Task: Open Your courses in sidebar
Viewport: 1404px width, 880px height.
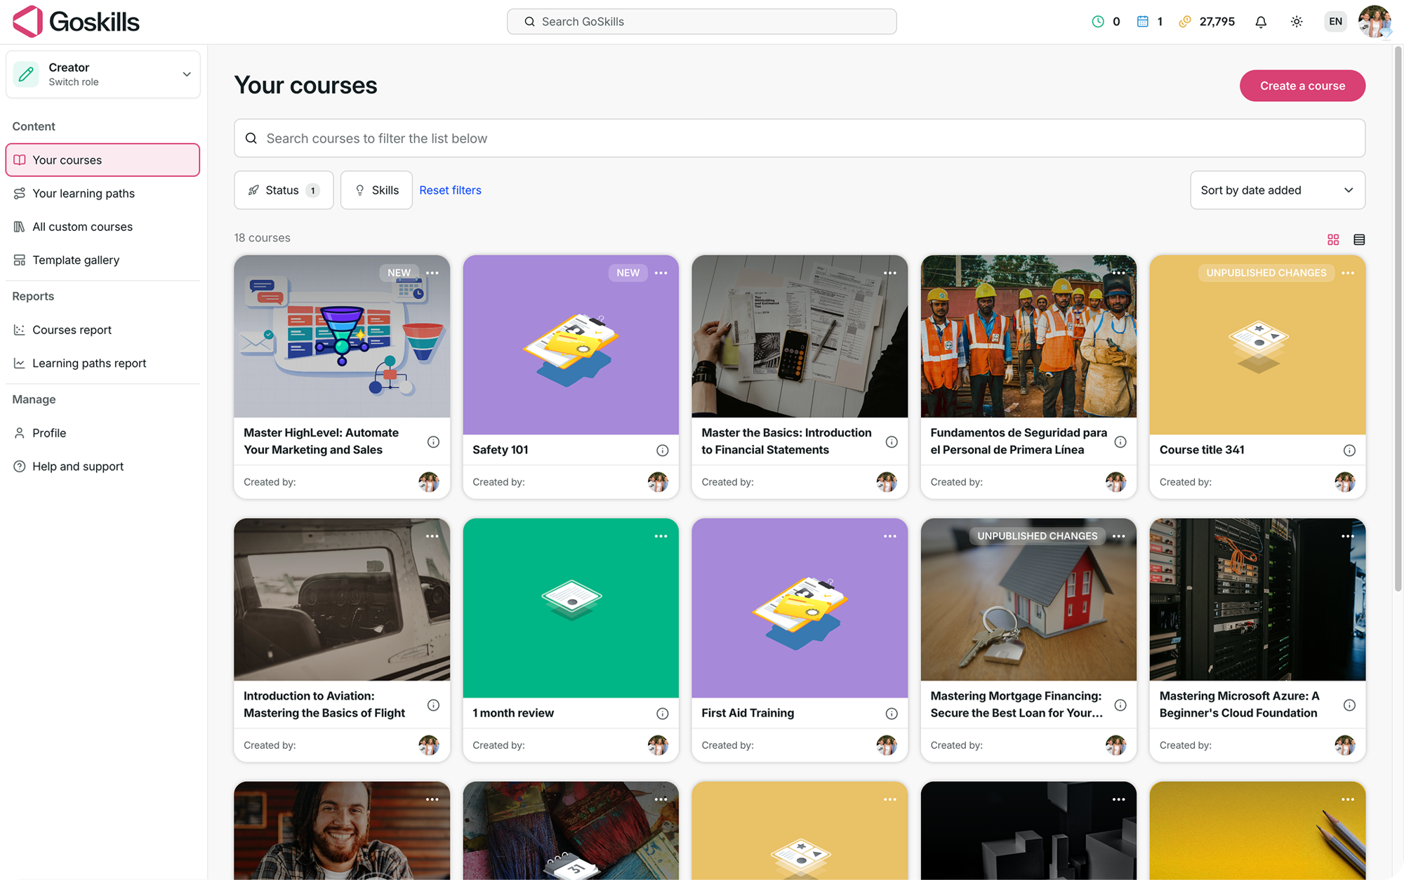Action: (x=102, y=160)
